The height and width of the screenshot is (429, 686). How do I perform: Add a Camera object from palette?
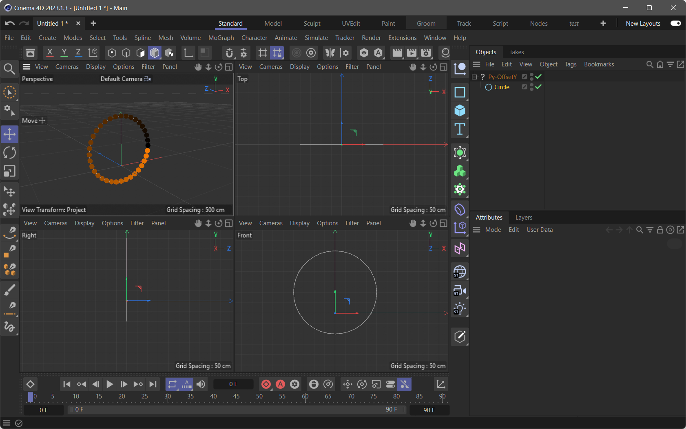point(460,290)
